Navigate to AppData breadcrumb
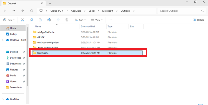Image resolution: width=208 pixels, height=105 pixels. pyautogui.click(x=76, y=11)
